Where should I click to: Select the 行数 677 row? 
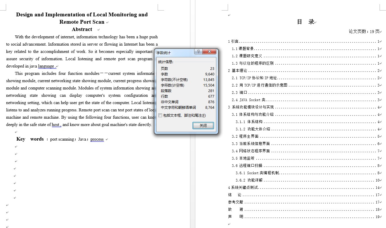click(x=187, y=96)
